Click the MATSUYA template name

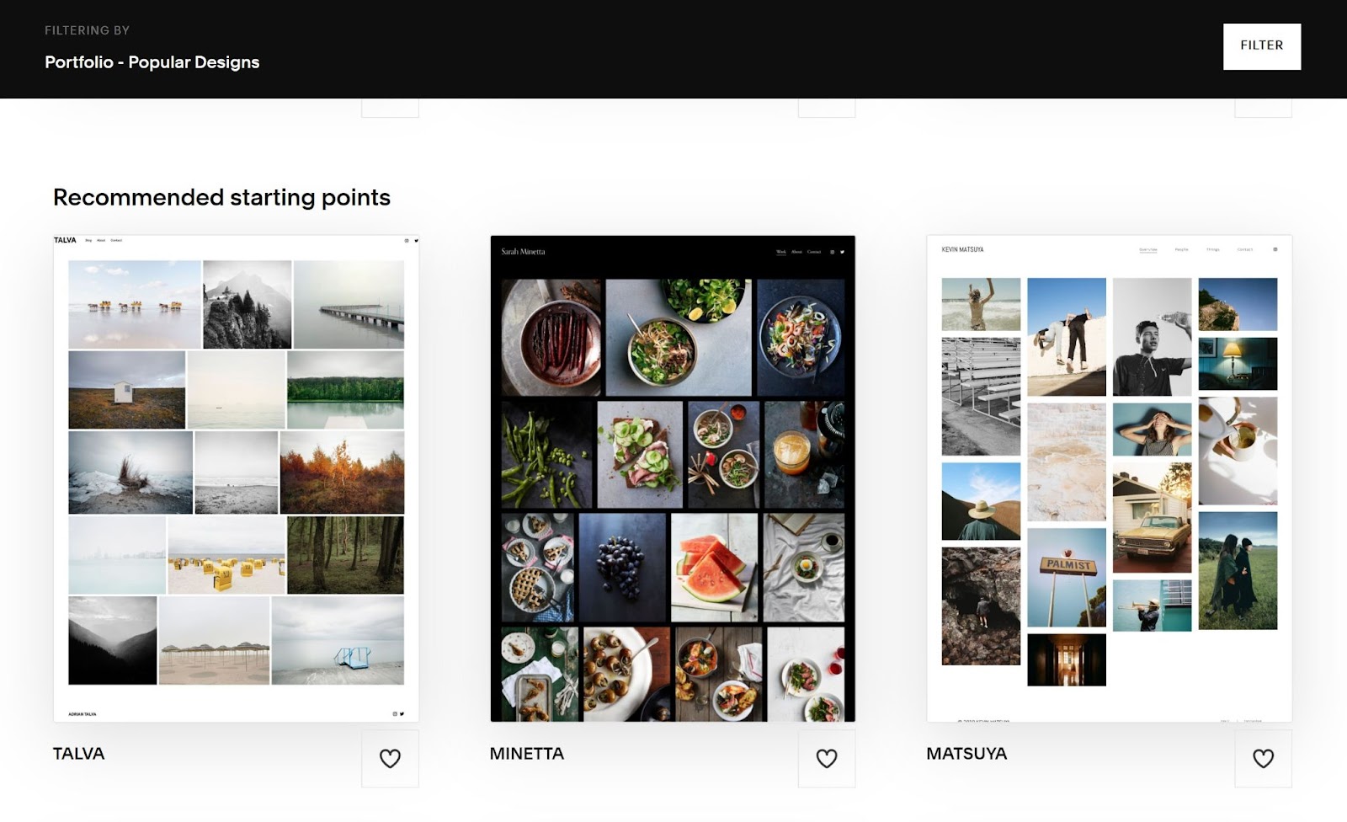[x=966, y=754]
